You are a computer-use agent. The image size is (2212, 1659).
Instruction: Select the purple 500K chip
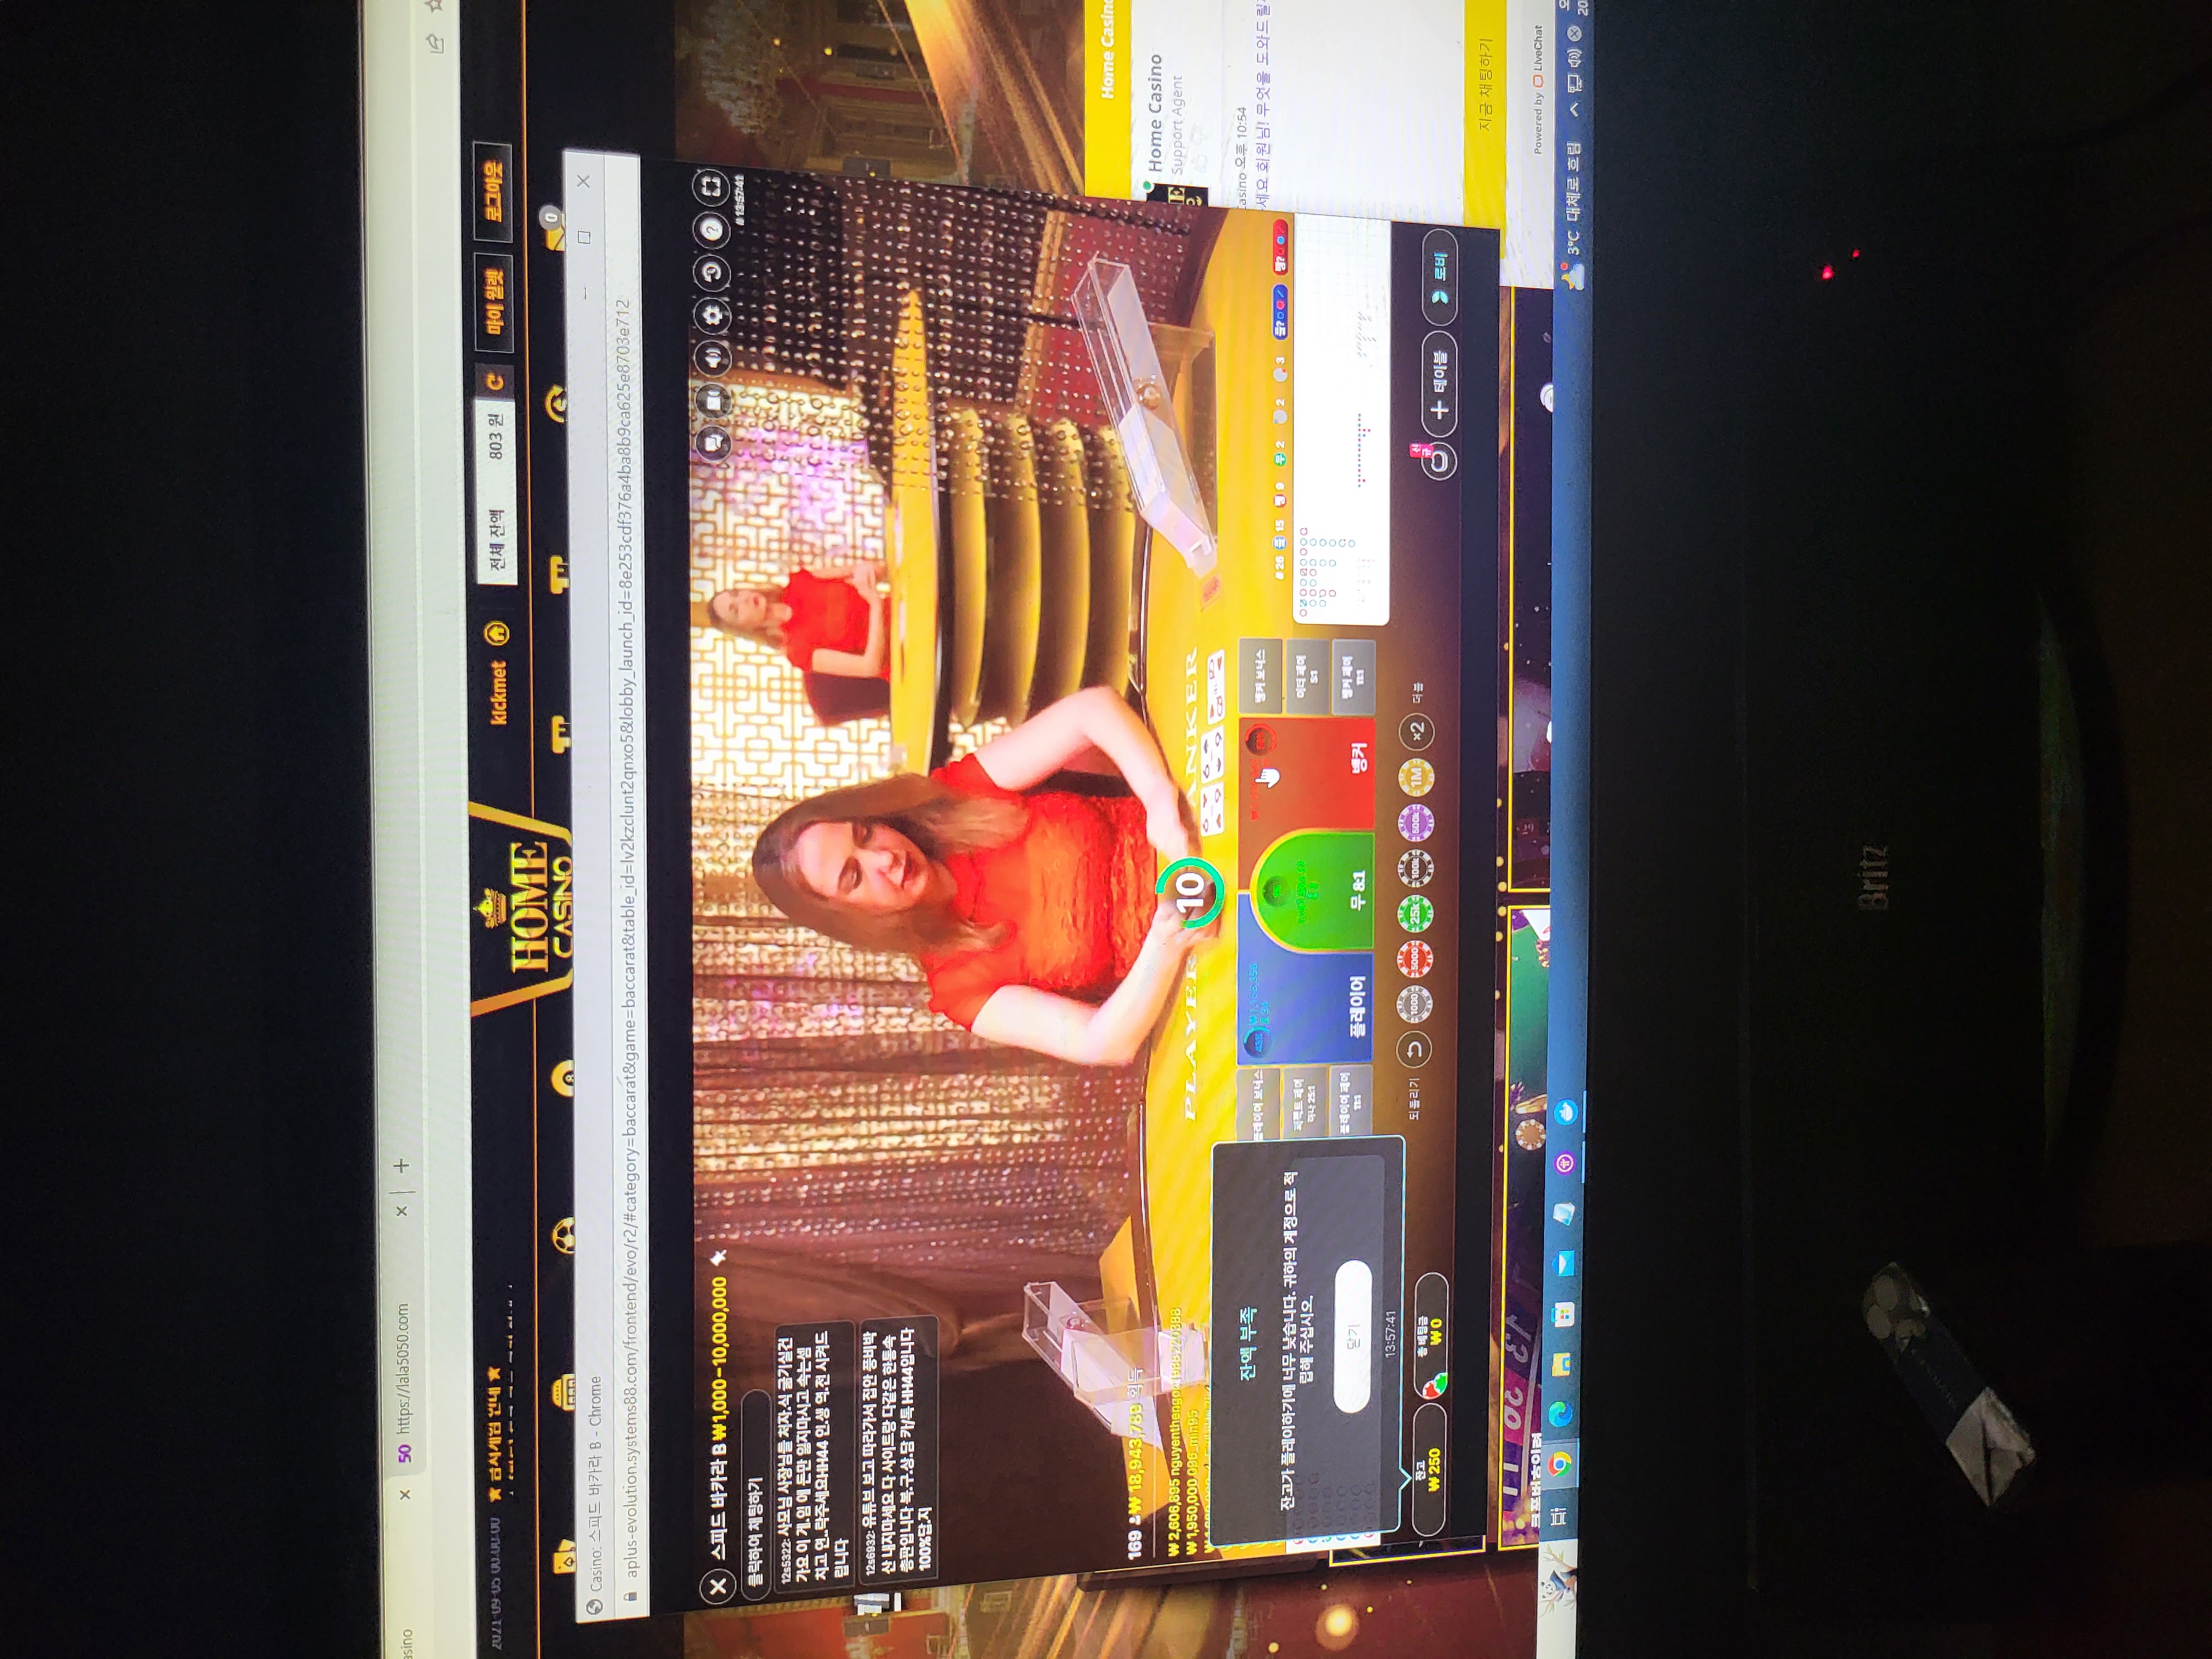(x=1416, y=822)
